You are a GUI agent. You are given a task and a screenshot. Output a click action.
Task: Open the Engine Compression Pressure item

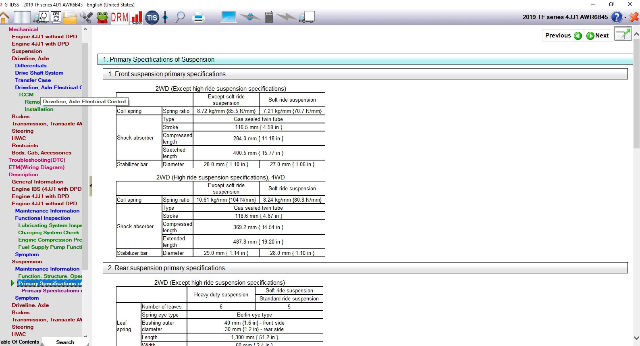[50, 240]
